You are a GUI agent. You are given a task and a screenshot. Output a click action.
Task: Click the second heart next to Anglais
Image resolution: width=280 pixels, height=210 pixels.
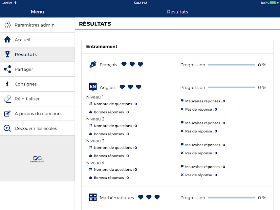click(130, 87)
